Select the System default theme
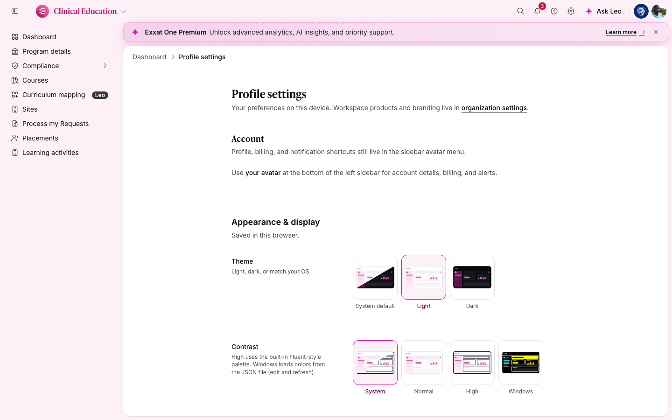 click(x=375, y=277)
